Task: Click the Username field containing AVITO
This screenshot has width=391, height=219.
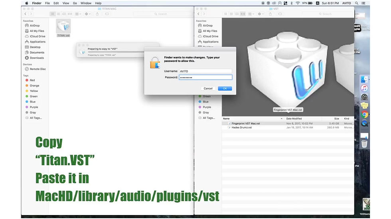Action: click(x=205, y=71)
